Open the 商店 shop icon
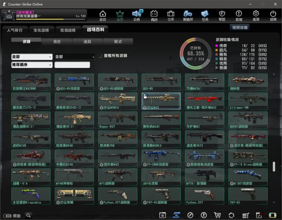Viewport: 282px width, 220px height. [154, 16]
